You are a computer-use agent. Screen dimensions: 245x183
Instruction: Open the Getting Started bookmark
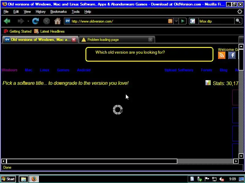pyautogui.click(x=17, y=31)
